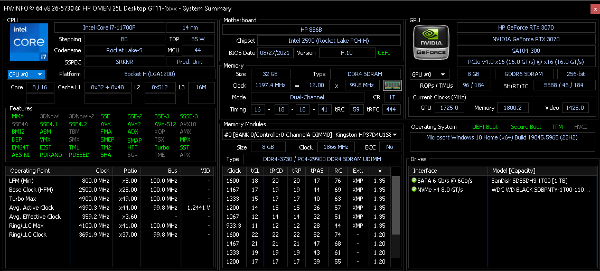Image resolution: width=600 pixels, height=271 pixels.
Task: Click the 1197.4 MHz memory clock value
Action: point(270,86)
